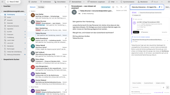
Task: Expand the Favoriten section
Action: tap(2, 6)
